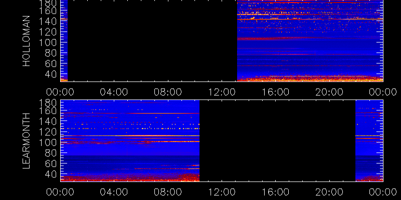Choose 08:00 time label under LEARMONTH plot
This screenshot has height=200, width=401.
point(168,192)
